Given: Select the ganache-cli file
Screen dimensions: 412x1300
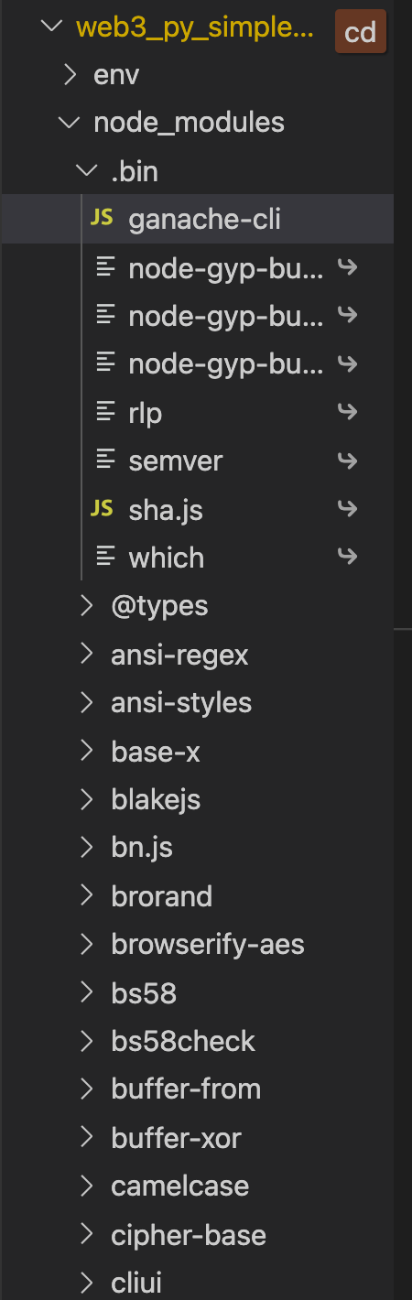Looking at the screenshot, I should coord(205,219).
